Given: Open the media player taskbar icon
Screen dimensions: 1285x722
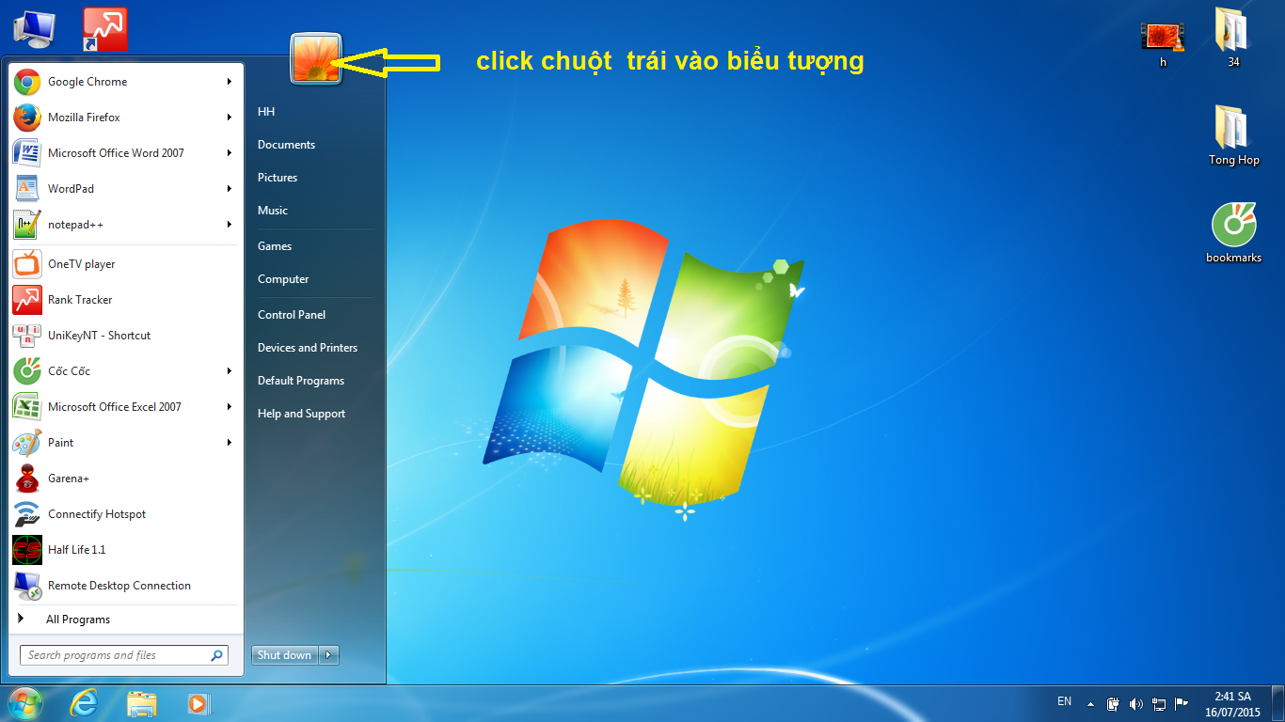Looking at the screenshot, I should [198, 703].
